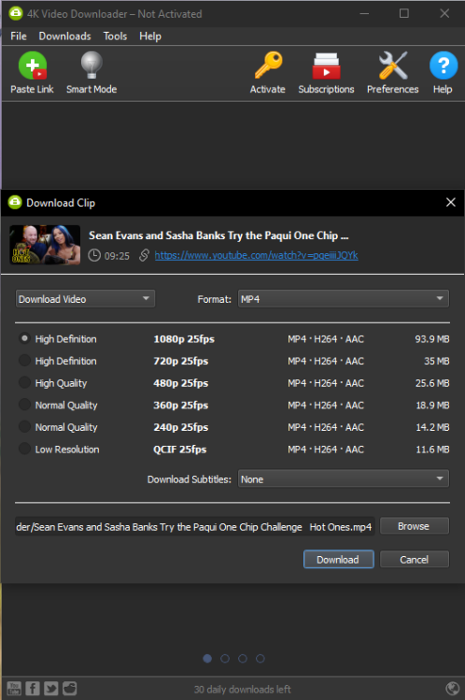Click the third page indicator dot
This screenshot has width=465, height=700.
243,658
